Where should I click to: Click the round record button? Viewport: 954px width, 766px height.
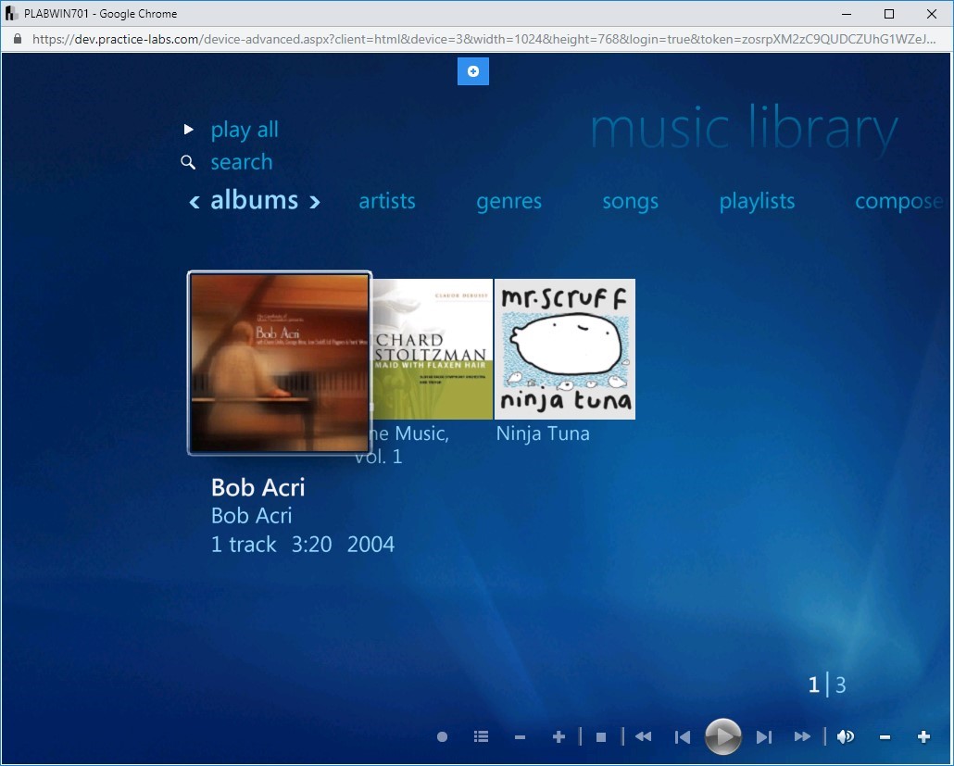tap(443, 736)
